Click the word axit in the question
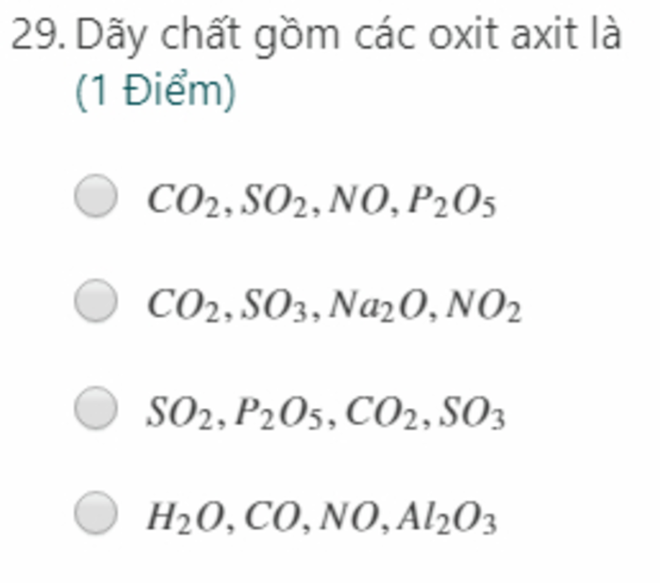This screenshot has width=660, height=583. [x=544, y=36]
